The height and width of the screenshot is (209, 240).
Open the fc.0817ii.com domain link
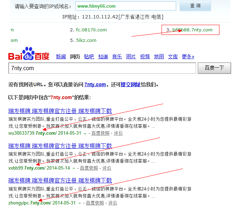pyautogui.click(x=91, y=30)
